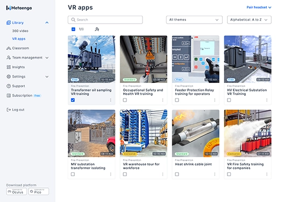284x202 pixels.
Task: Check the Occupational Safety and Health checkbox
Action: (125, 100)
